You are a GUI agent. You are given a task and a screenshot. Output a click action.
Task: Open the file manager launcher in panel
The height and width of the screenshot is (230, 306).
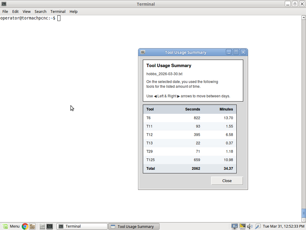(x=33, y=226)
